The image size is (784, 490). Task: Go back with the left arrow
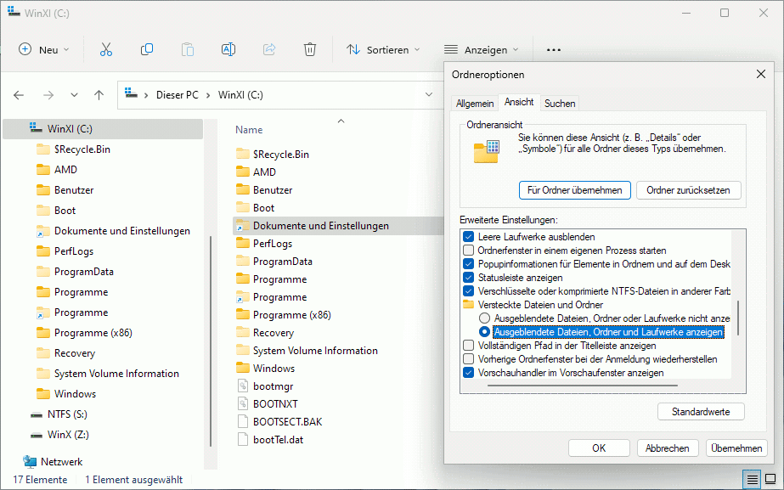[19, 95]
